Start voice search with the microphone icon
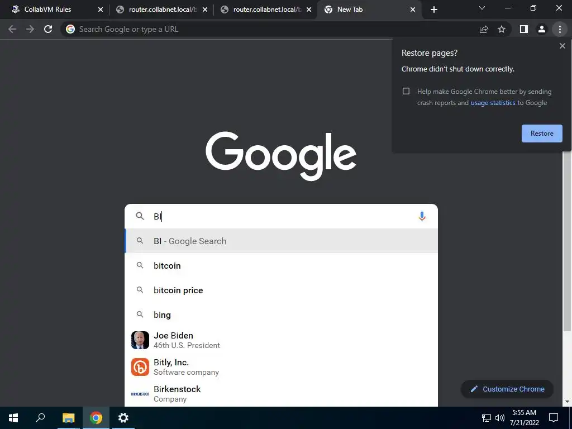Screen dimensions: 572x429 [x=422, y=216]
